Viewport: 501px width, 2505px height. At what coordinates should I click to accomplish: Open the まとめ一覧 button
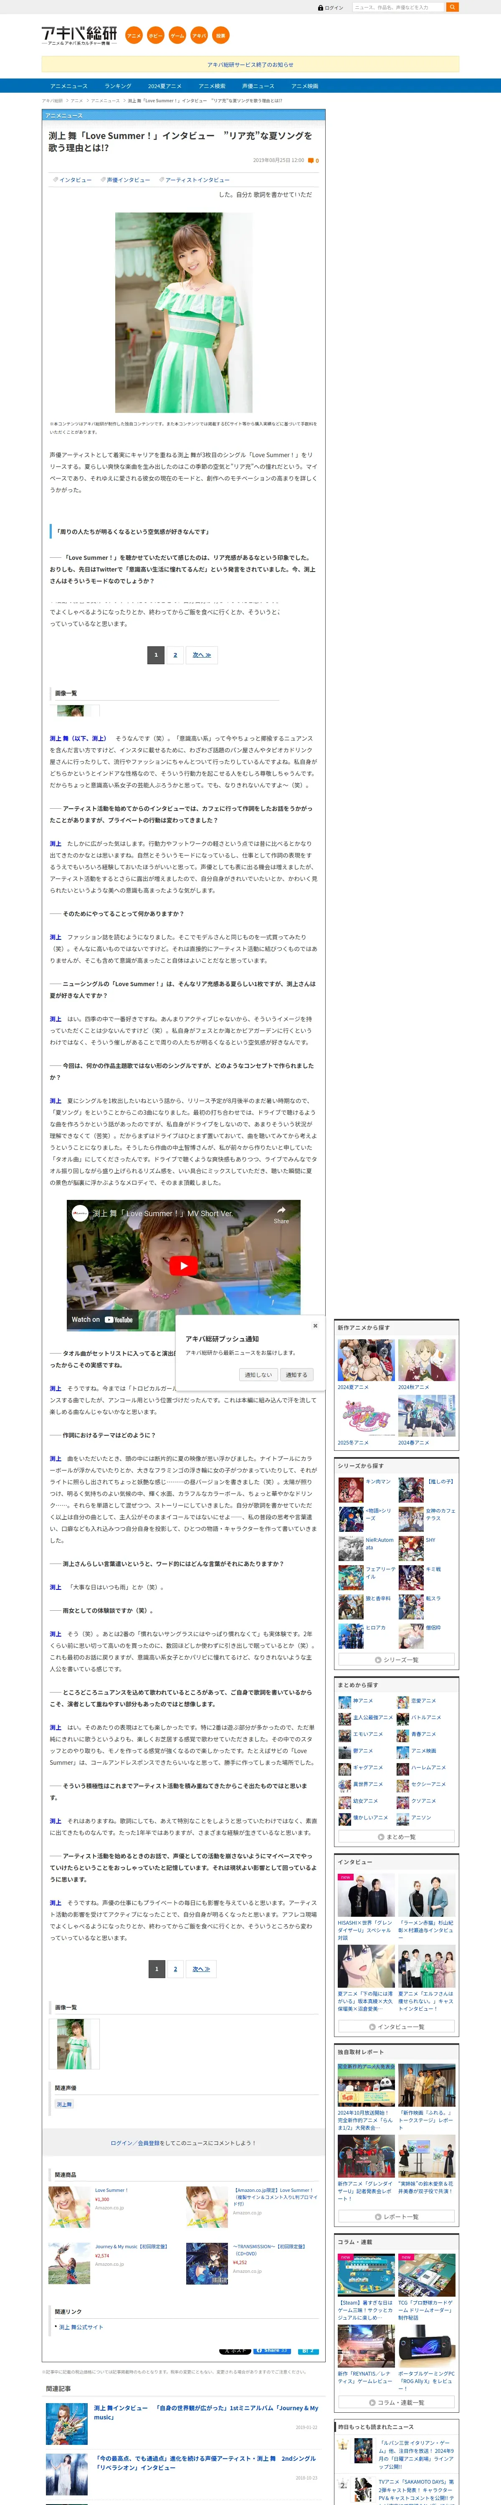(x=397, y=1837)
